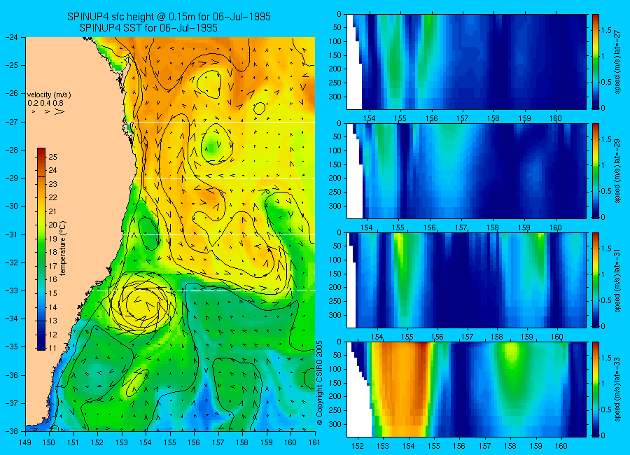
Task: Click the '157' longitude label under the lat=-27 plot
Action: click(x=463, y=118)
